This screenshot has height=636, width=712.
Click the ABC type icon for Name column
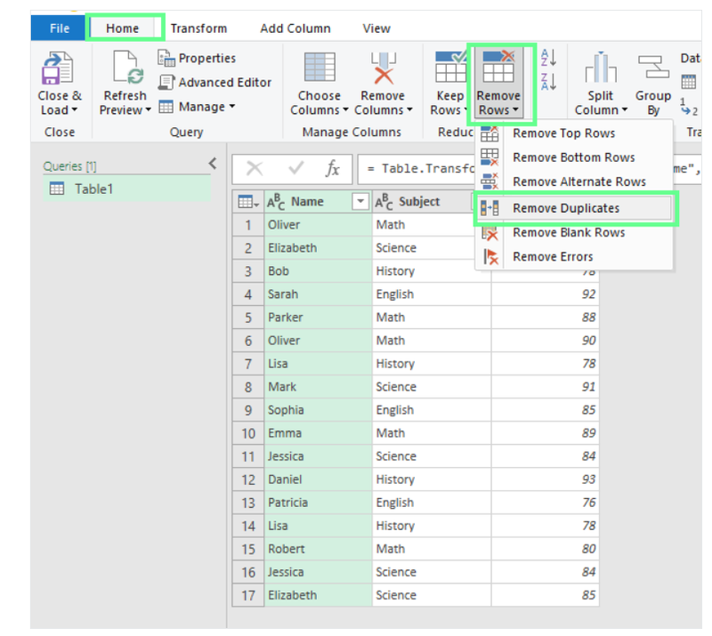[276, 202]
